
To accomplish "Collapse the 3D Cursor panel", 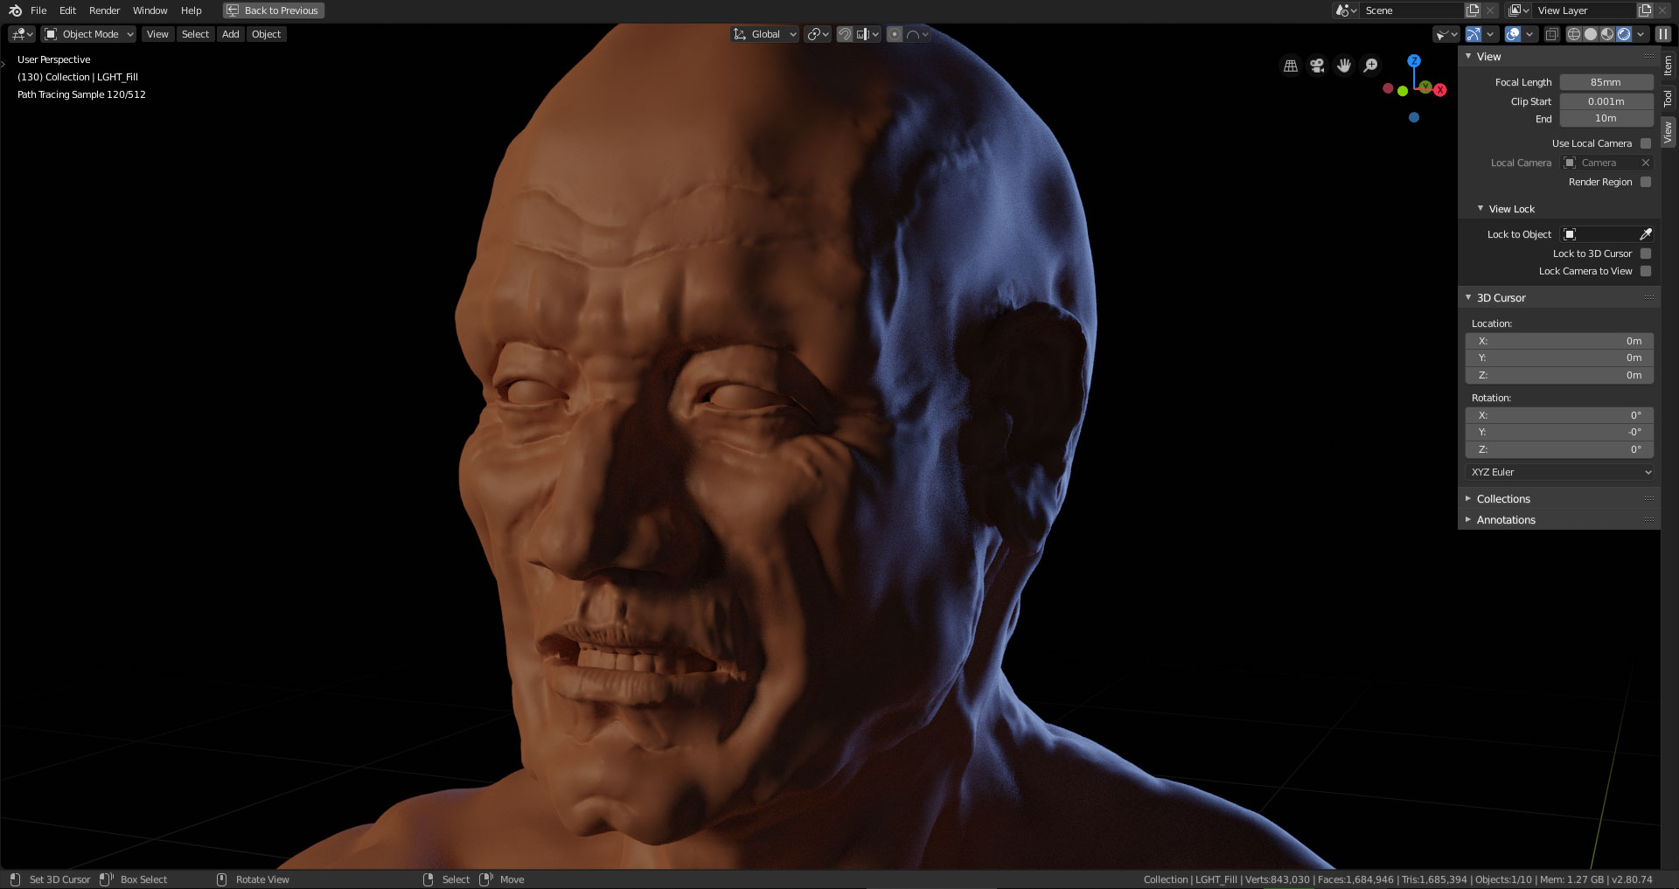I will 1501,298.
